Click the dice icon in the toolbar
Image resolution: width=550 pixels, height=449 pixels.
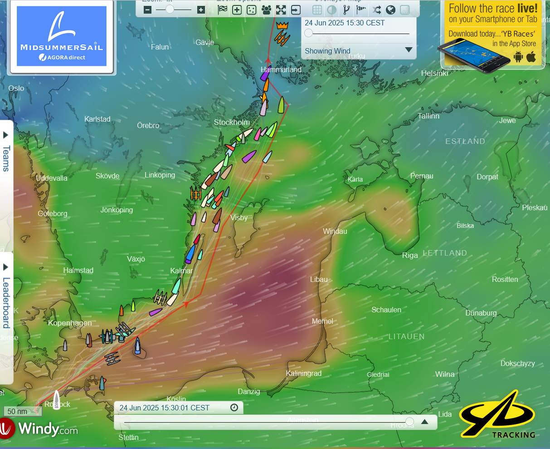coord(252,10)
